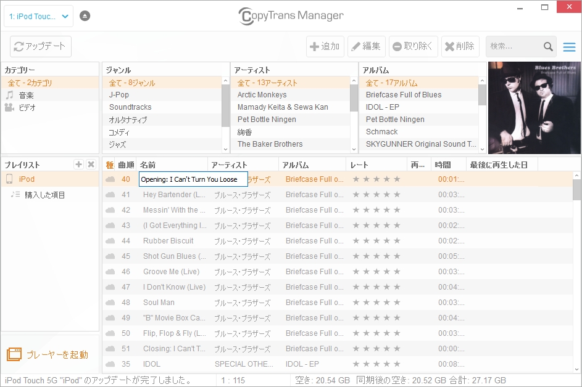Select track Shot Gun Blues

pyautogui.click(x=174, y=256)
